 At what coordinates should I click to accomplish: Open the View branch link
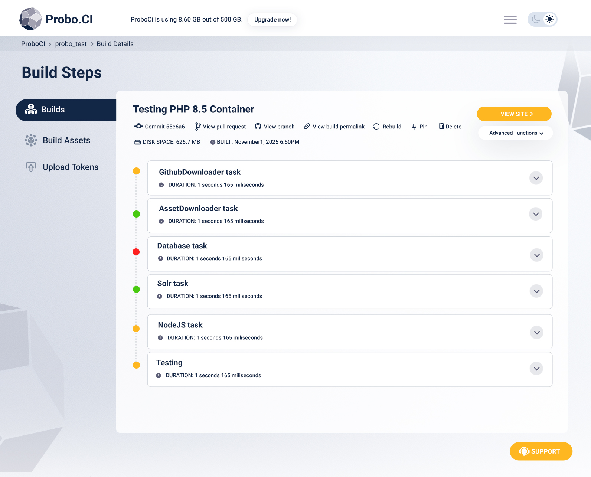tap(275, 127)
